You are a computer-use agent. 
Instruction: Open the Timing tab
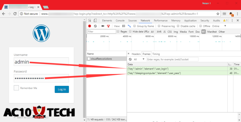coord(156,54)
